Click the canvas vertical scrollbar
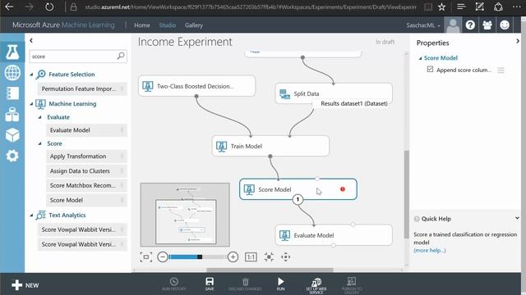This screenshot has height=295, width=526. click(406, 194)
